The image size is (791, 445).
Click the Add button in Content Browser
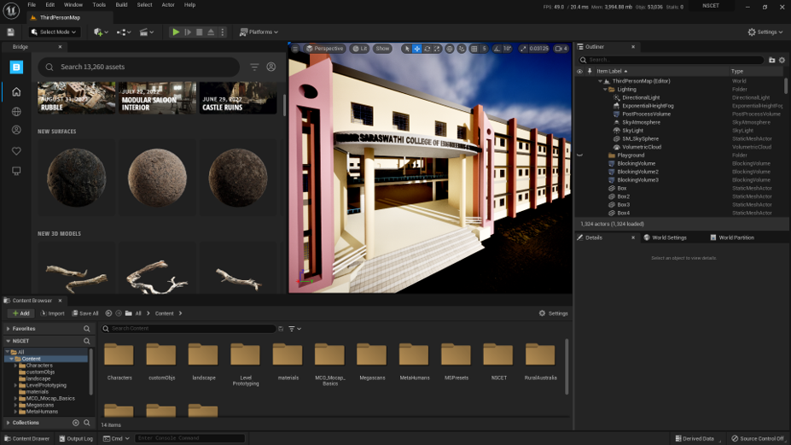(x=20, y=313)
